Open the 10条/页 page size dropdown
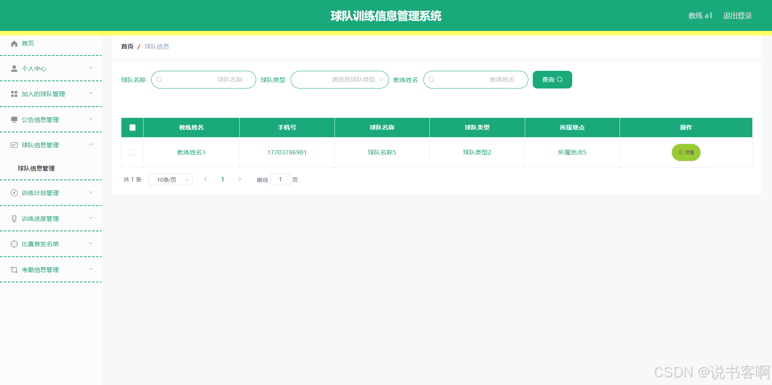 pyautogui.click(x=170, y=179)
